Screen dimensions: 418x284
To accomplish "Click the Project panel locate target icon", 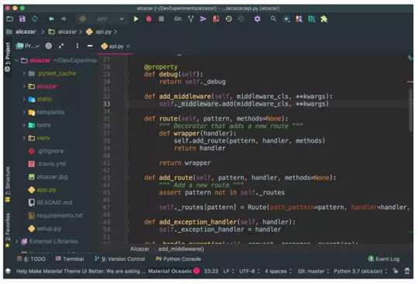I will 49,46.
